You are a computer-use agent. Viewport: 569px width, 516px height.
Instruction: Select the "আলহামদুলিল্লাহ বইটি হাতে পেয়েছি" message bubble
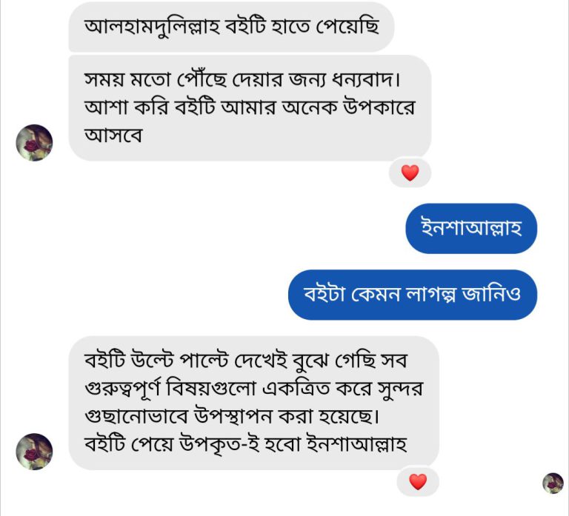[231, 27]
